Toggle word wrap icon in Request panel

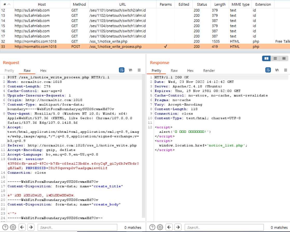click(x=122, y=70)
